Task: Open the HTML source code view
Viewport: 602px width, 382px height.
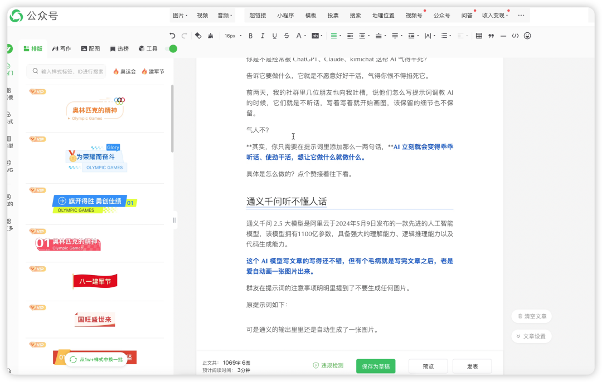Action: 515,36
